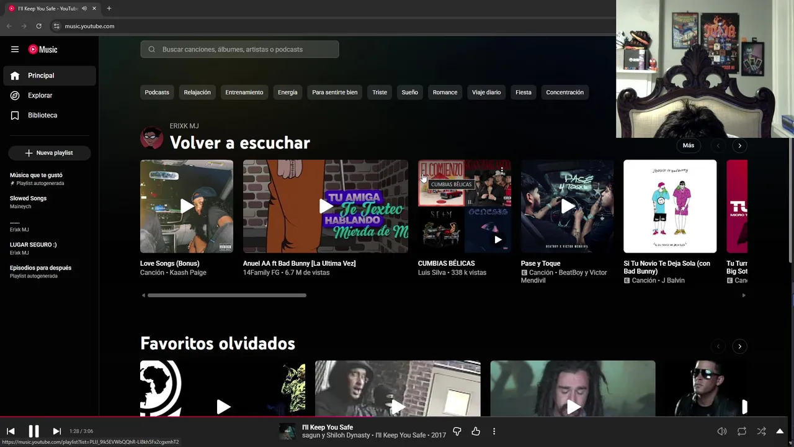Open a new browser tab
The image size is (794, 447).
point(109,8)
